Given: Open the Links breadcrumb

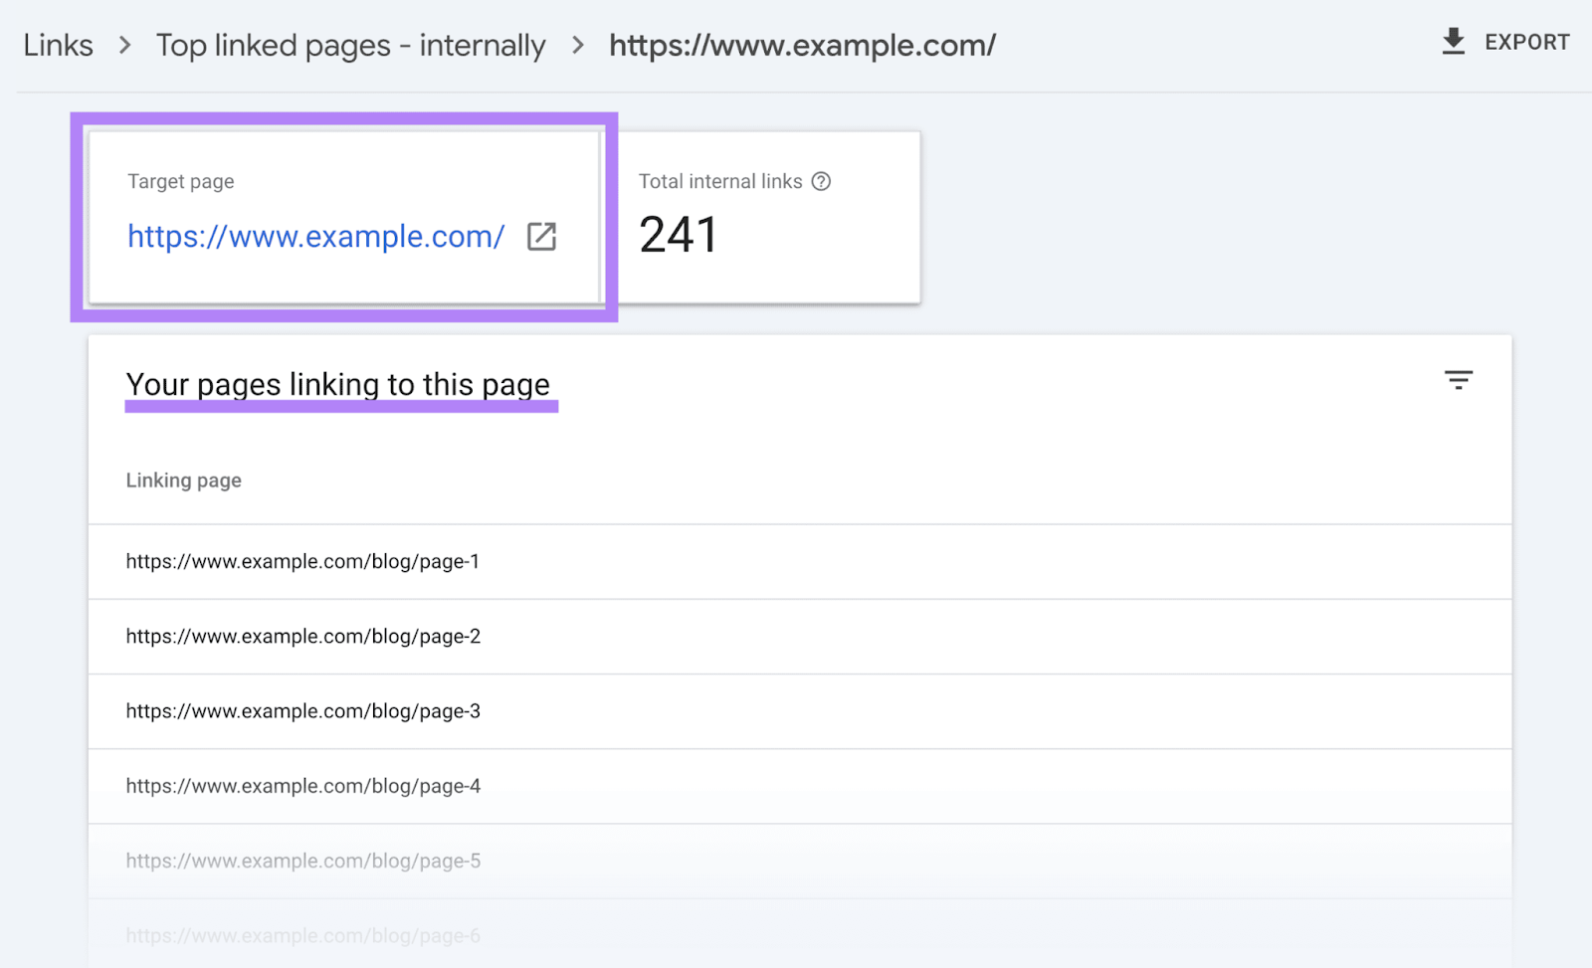Looking at the screenshot, I should [x=57, y=45].
